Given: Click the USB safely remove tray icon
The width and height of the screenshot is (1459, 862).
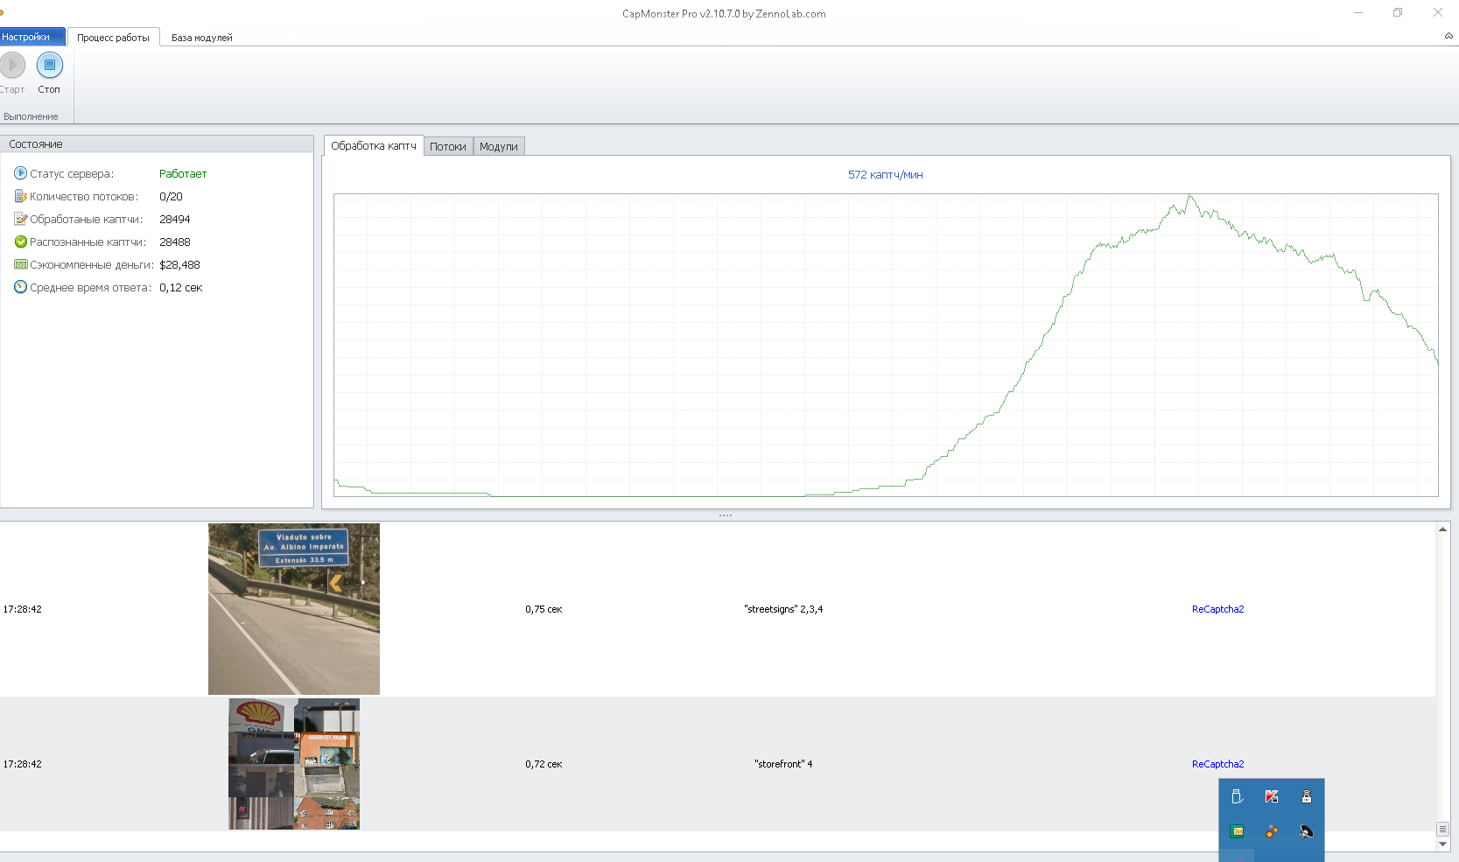Looking at the screenshot, I should coord(1237,796).
